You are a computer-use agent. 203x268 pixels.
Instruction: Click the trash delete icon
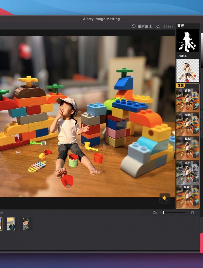pyautogui.click(x=192, y=212)
